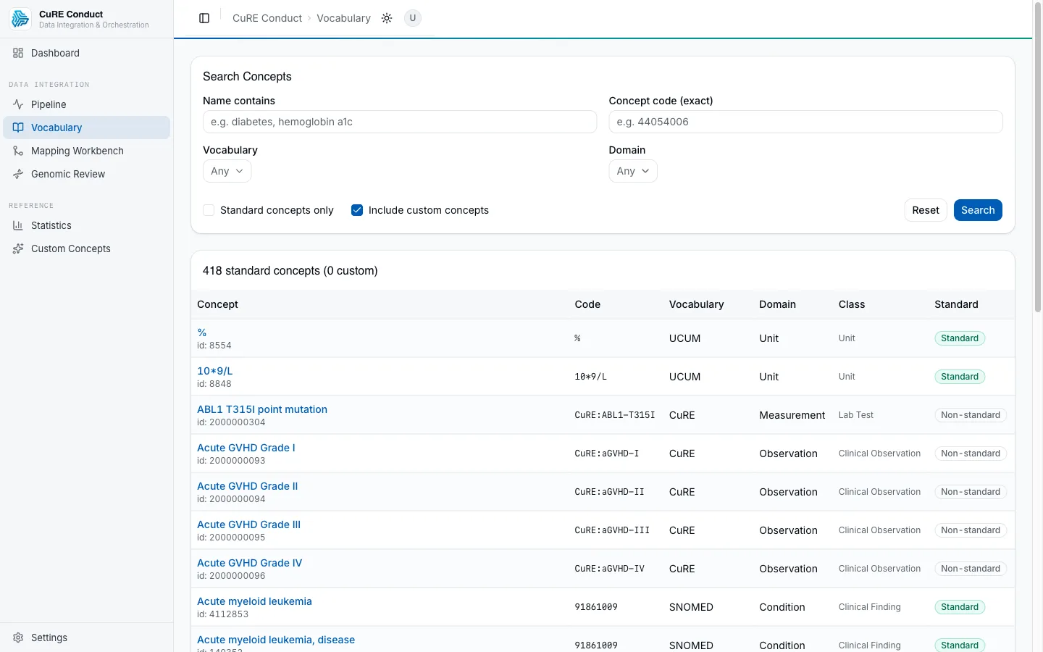1043x652 pixels.
Task: Click code CuRE:aGVHD-III
Action: (x=612, y=530)
